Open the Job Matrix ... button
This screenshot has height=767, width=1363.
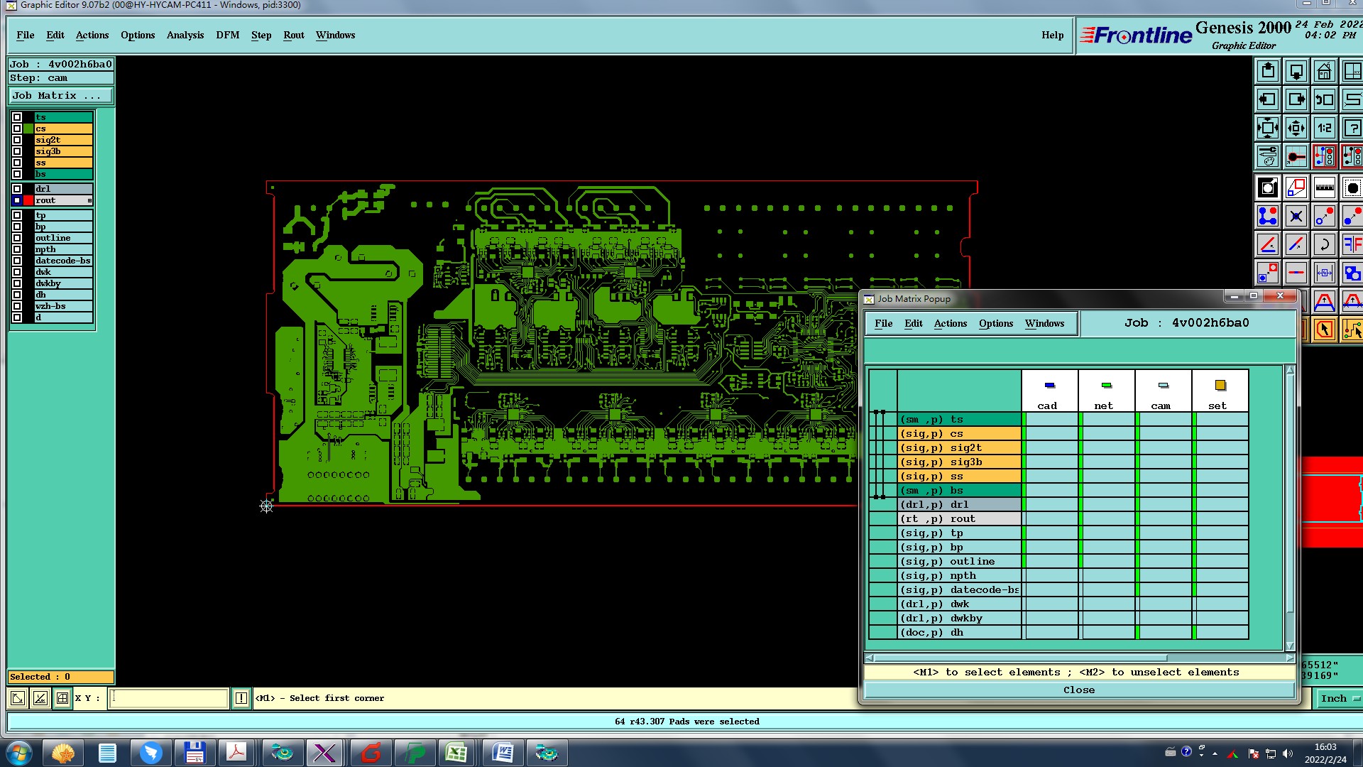pos(60,96)
